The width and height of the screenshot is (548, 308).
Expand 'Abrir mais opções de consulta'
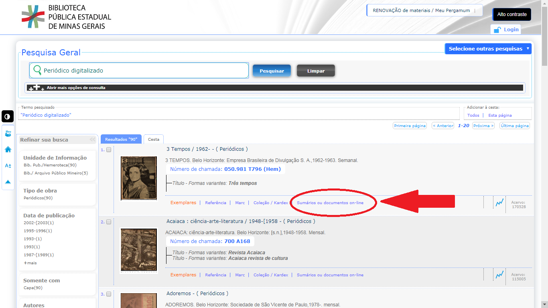tap(76, 87)
